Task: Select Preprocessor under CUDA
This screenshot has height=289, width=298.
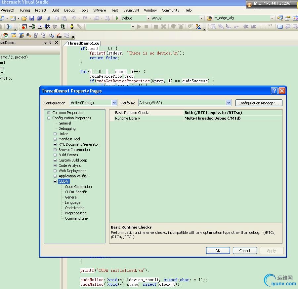Action: (x=75, y=213)
